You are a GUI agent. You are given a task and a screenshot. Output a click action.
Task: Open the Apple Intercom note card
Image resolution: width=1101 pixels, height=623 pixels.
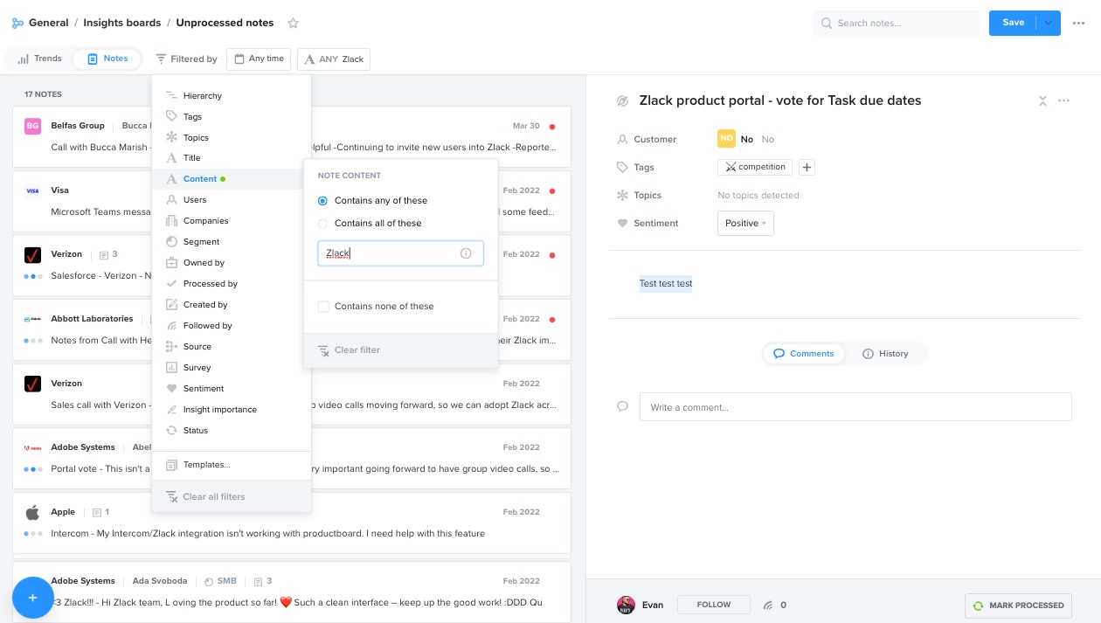coord(292,523)
